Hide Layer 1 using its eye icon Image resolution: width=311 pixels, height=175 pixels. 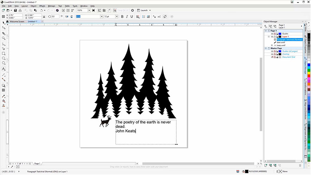272,37
